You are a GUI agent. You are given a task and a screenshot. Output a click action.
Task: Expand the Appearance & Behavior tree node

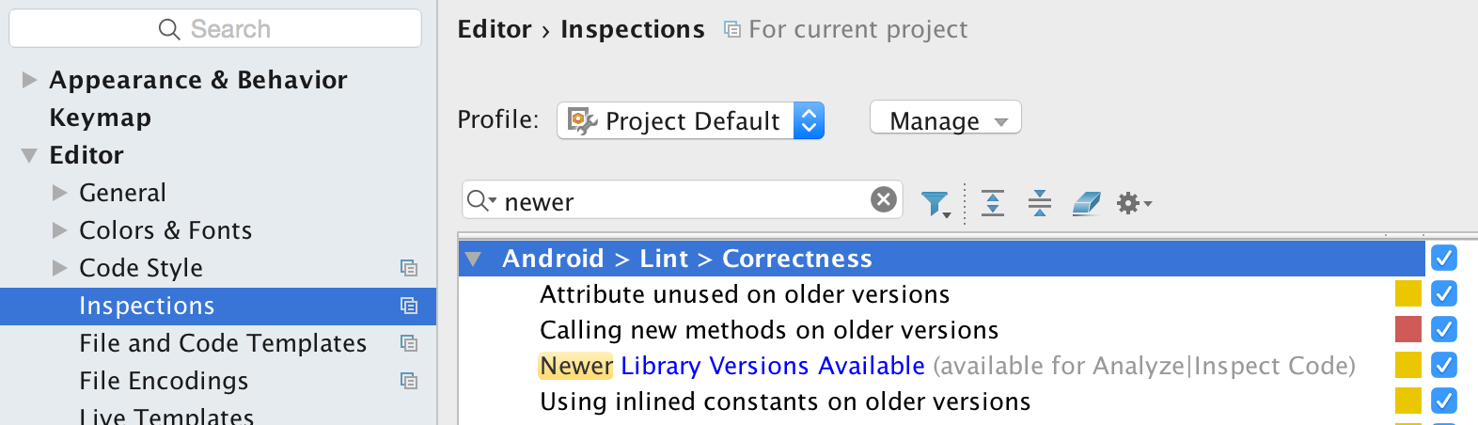[x=29, y=80]
